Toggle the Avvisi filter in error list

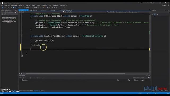tap(32, 78)
